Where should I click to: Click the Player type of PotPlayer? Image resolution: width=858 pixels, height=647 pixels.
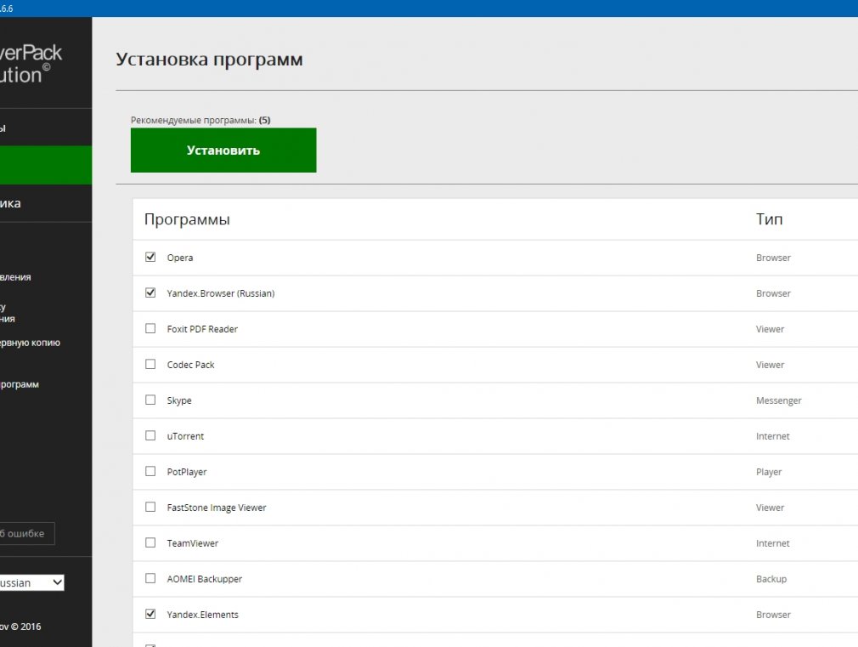pos(769,472)
